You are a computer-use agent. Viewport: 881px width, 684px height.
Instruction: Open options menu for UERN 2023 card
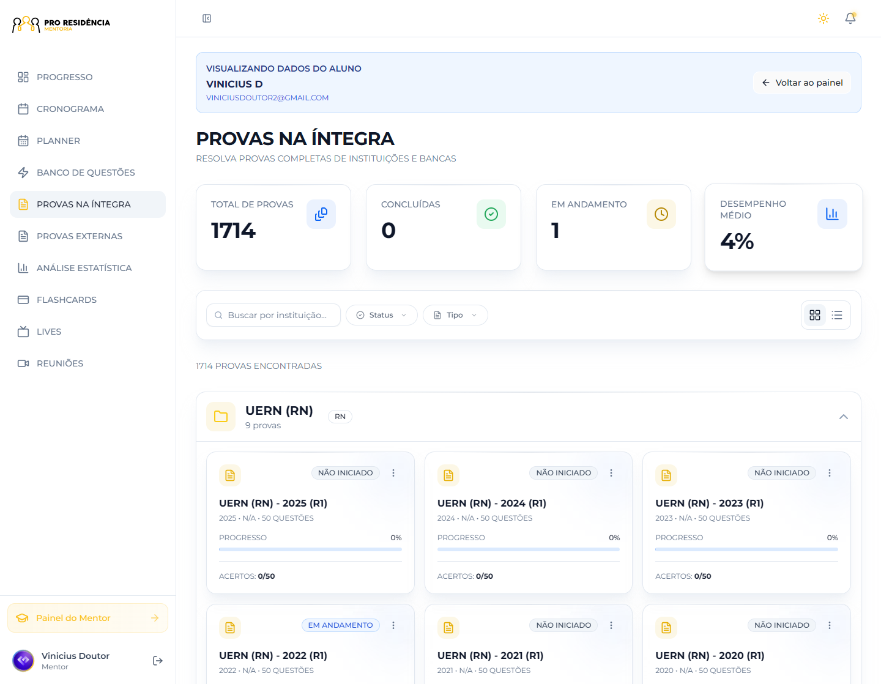click(x=830, y=473)
